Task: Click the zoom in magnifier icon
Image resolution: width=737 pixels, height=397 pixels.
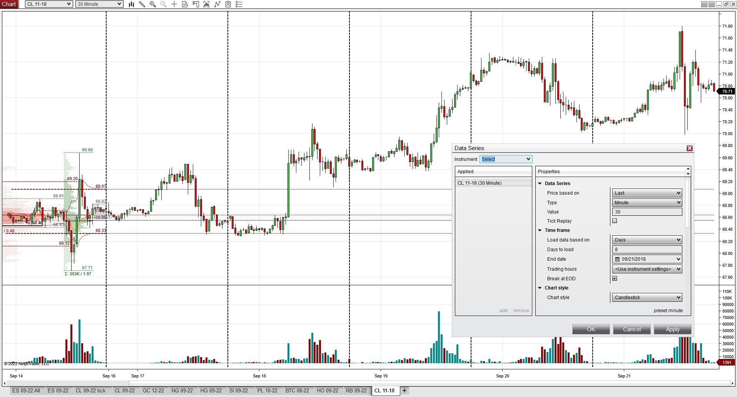Action: [x=153, y=4]
